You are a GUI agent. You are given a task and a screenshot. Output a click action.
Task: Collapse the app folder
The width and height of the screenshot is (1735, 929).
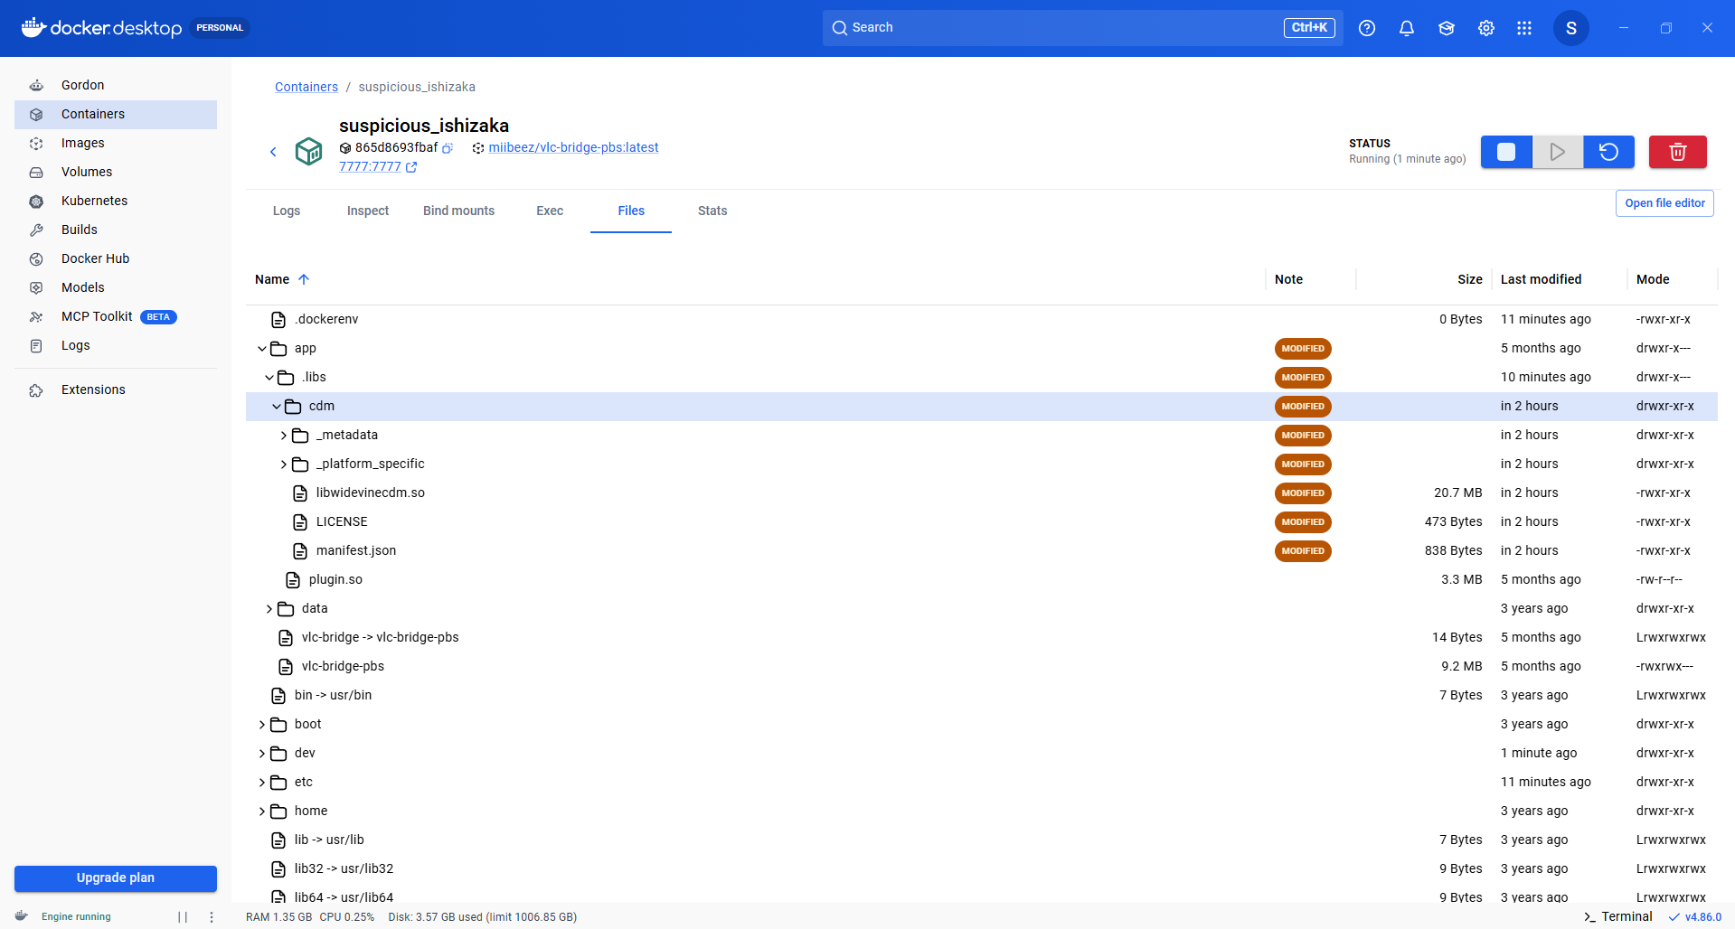[262, 349]
